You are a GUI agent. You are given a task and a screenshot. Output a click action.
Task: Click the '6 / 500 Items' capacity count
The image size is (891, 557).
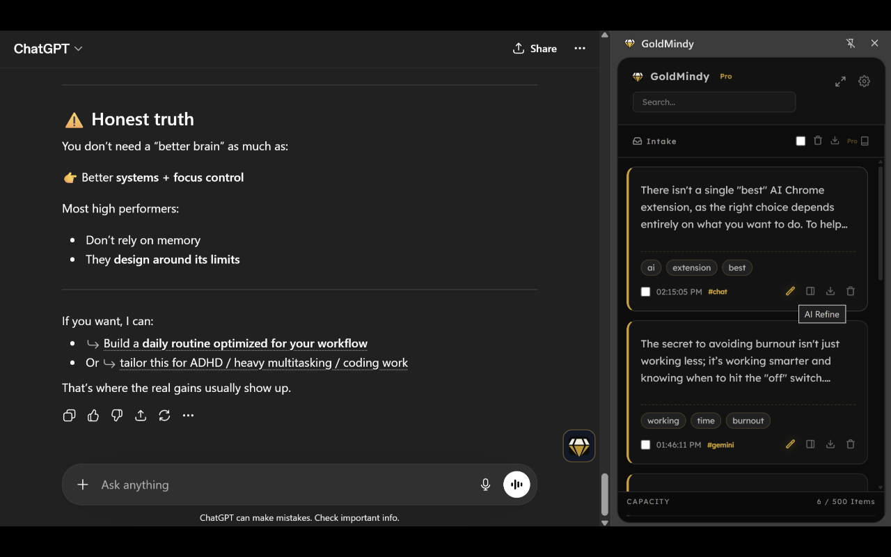tap(846, 501)
